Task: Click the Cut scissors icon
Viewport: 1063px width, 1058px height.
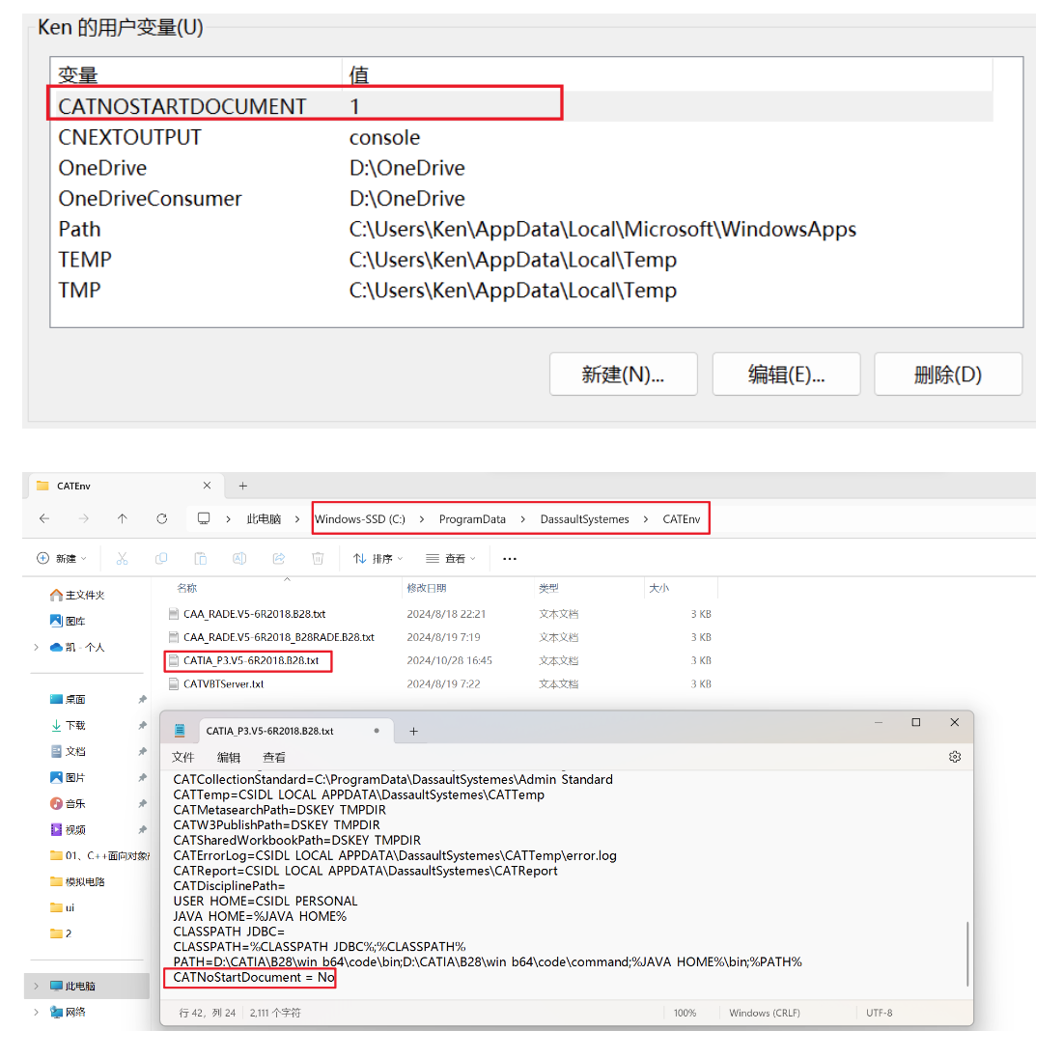Action: 122,559
